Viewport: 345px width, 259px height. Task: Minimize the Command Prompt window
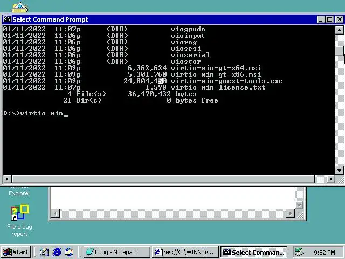point(321,19)
